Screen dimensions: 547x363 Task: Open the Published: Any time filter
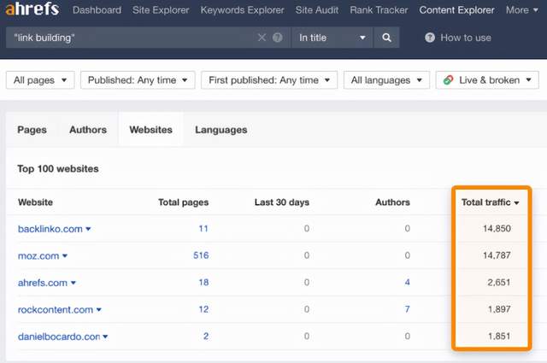click(138, 80)
